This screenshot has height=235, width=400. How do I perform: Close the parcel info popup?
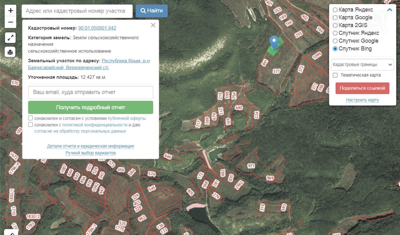click(x=153, y=25)
